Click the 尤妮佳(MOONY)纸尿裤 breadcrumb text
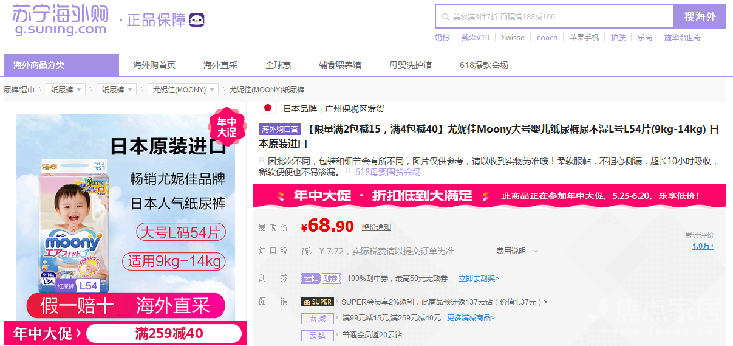The width and height of the screenshot is (733, 346). (x=267, y=89)
